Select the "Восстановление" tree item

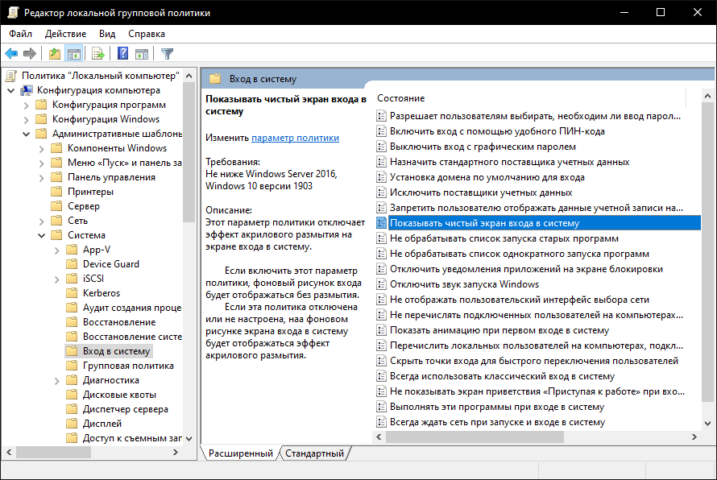(x=119, y=322)
